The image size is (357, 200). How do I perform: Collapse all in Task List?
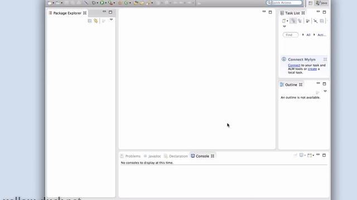322,21
